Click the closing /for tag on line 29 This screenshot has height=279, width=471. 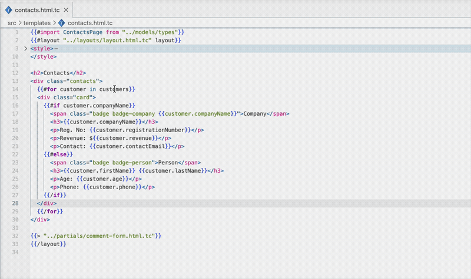tap(50, 211)
